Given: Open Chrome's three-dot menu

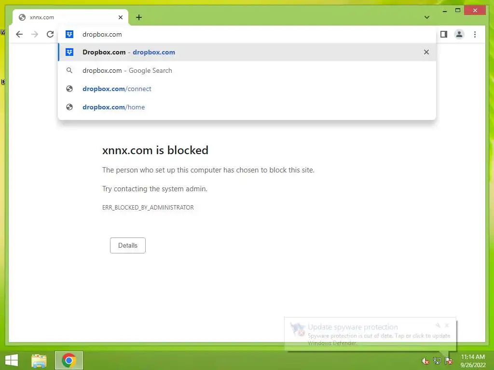Looking at the screenshot, I should click(475, 34).
